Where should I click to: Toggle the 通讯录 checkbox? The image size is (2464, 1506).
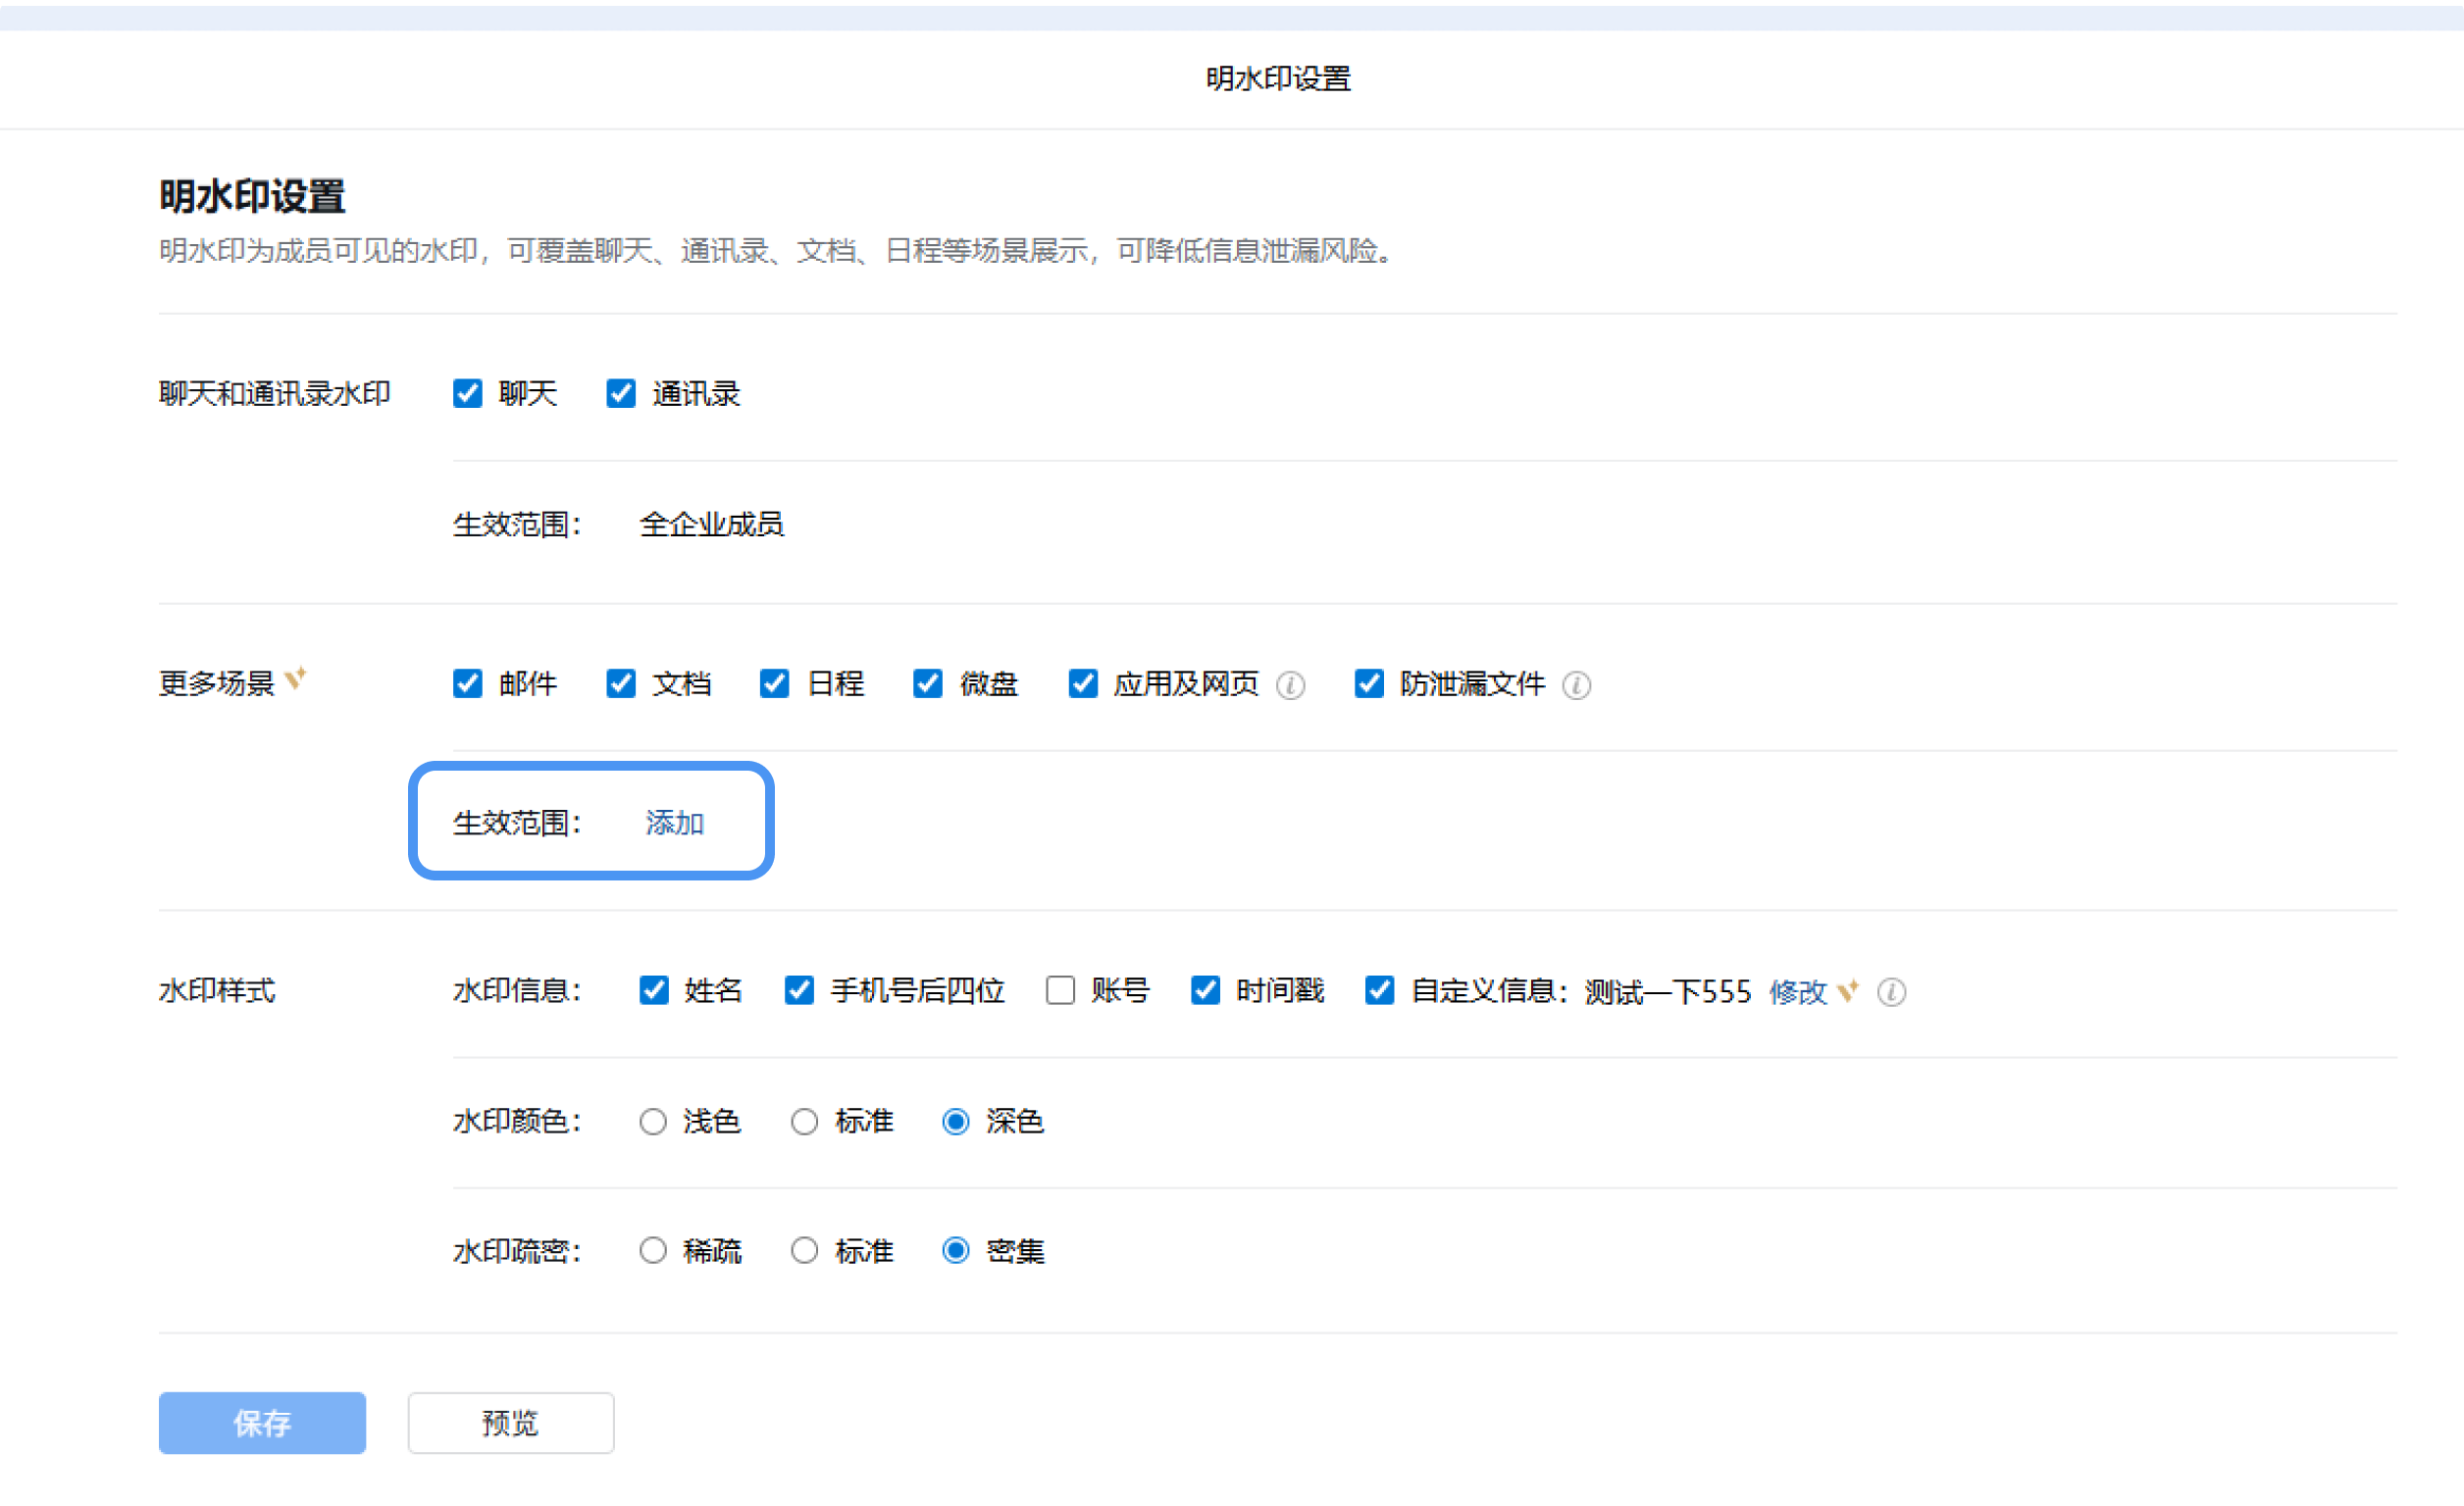pos(621,394)
